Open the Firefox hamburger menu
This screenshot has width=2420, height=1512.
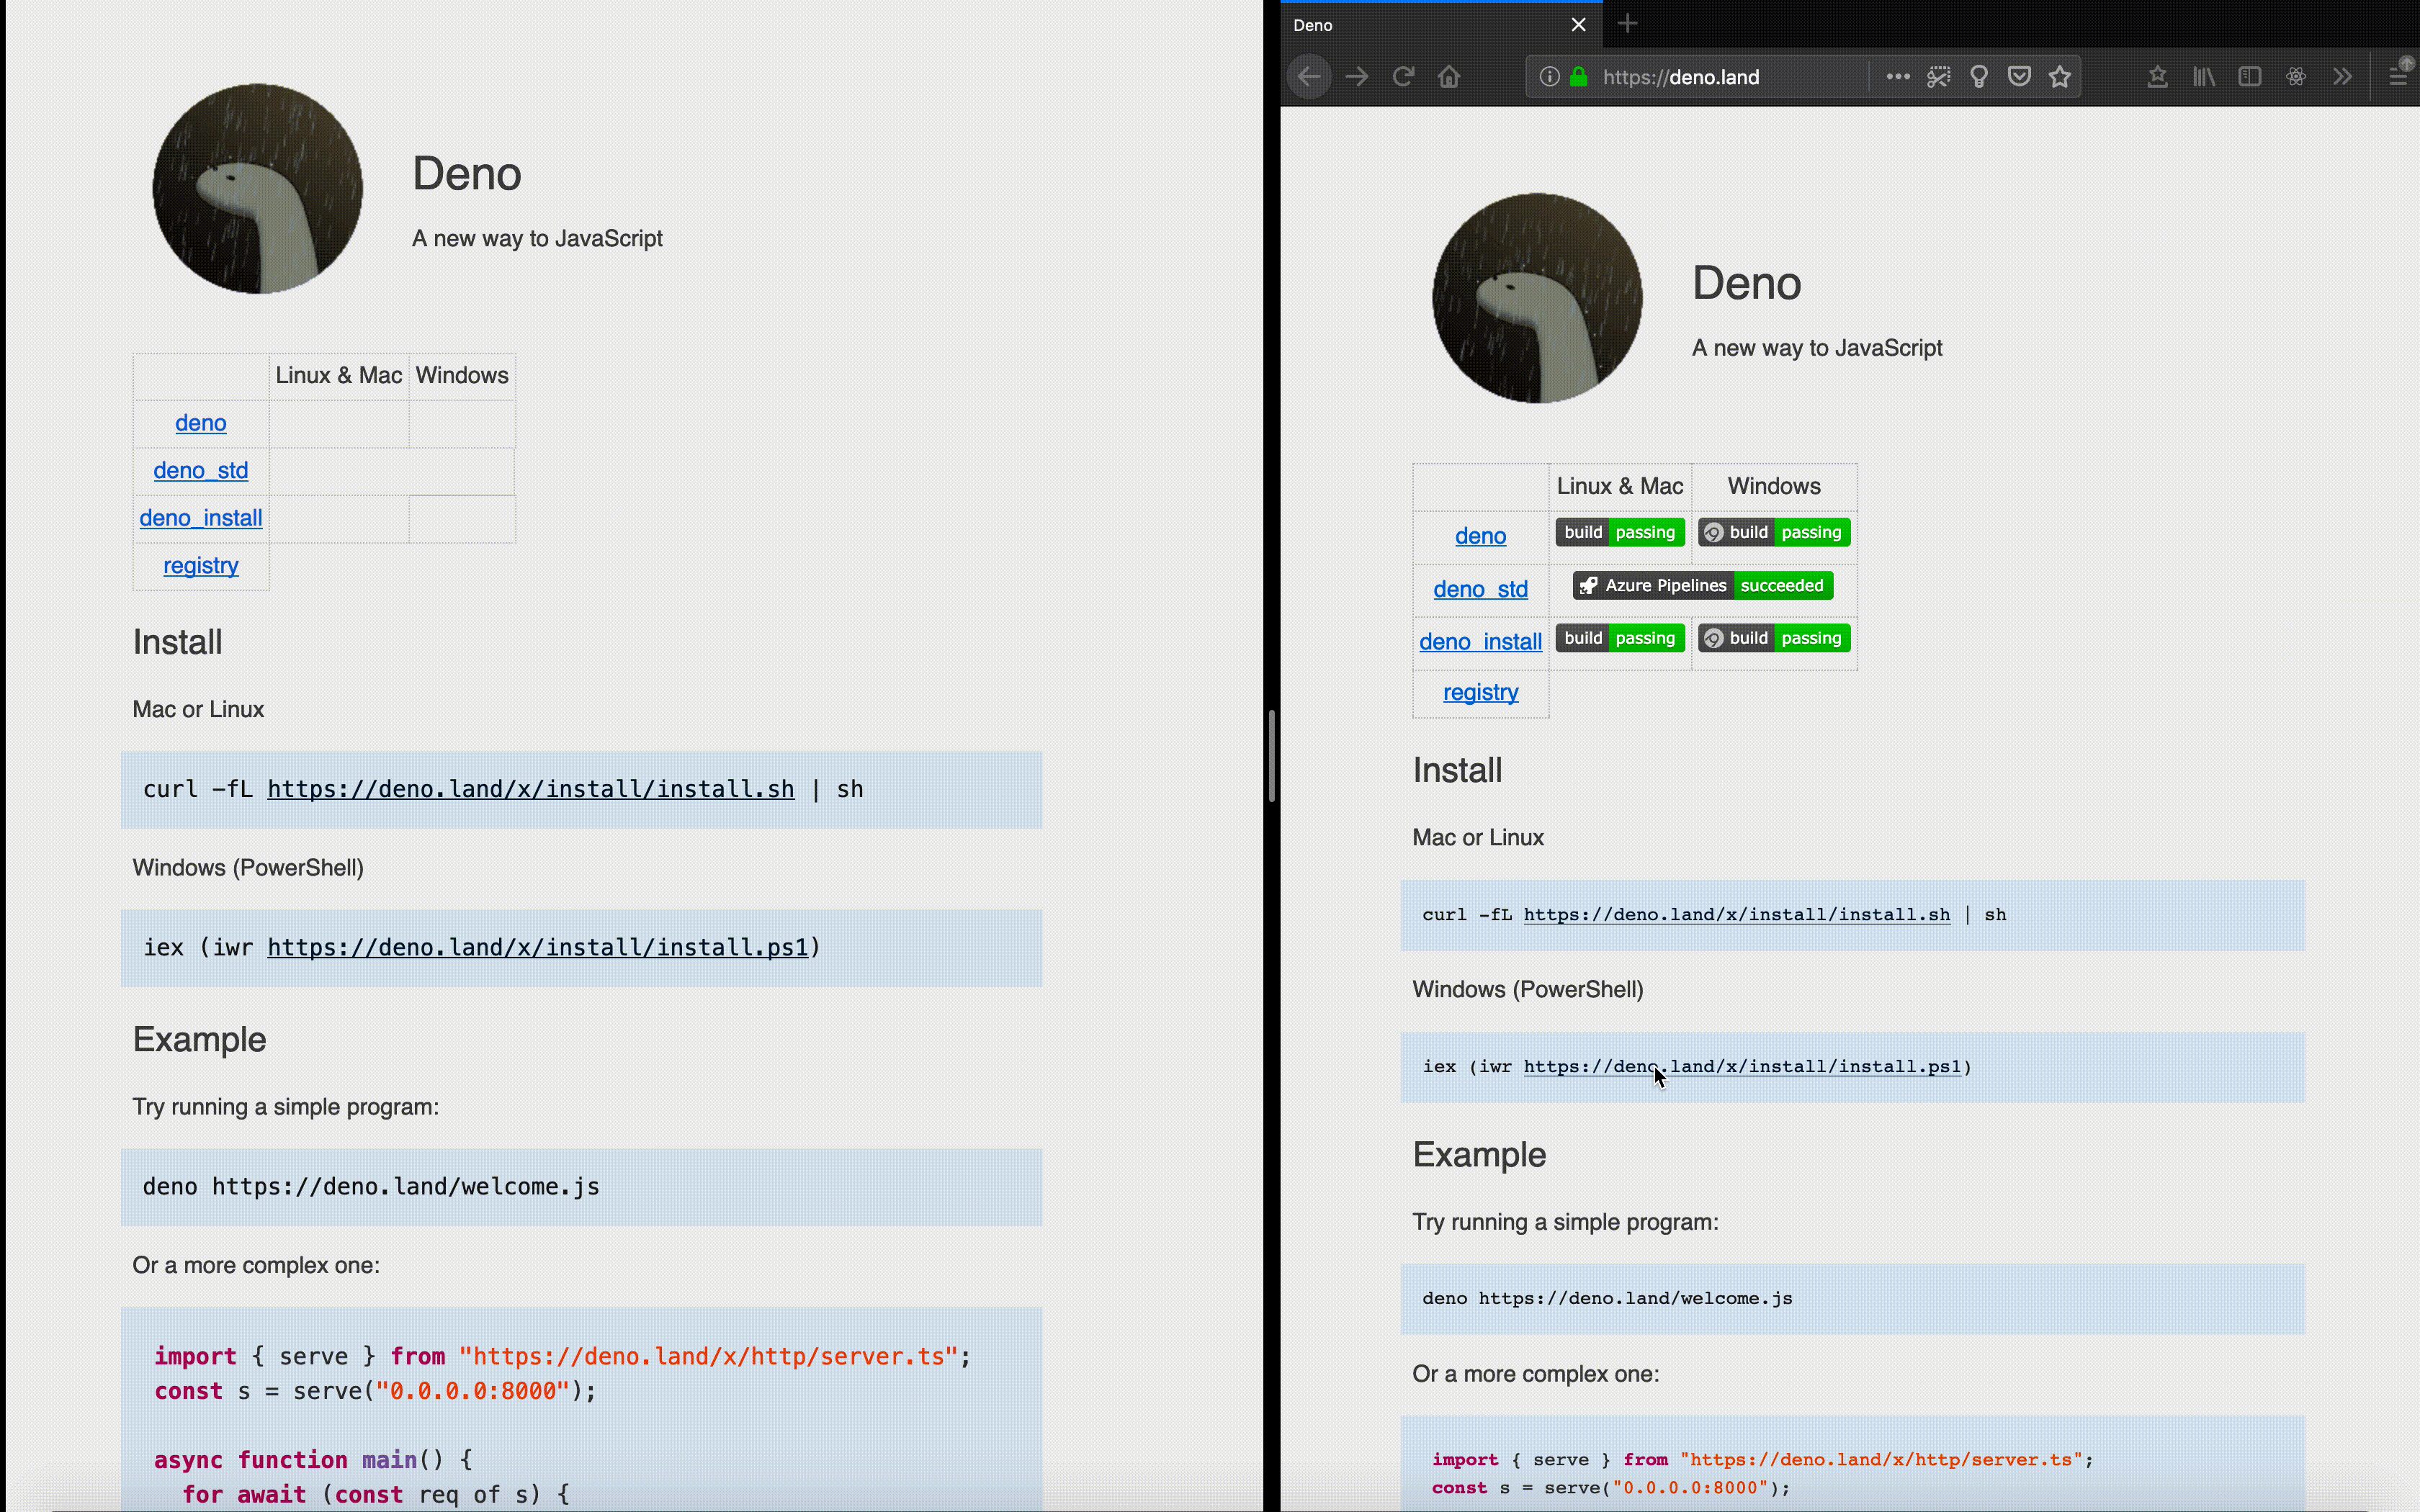coord(2398,77)
